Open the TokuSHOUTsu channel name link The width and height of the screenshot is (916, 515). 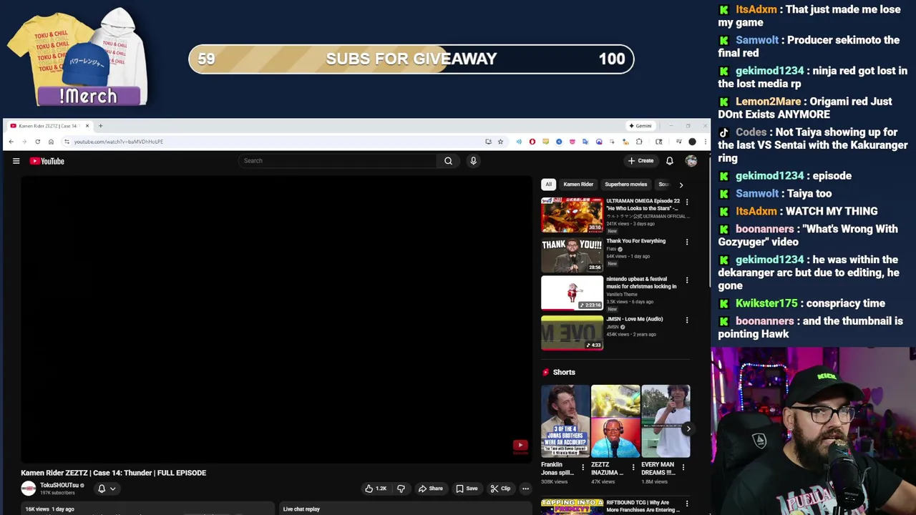tap(59, 485)
